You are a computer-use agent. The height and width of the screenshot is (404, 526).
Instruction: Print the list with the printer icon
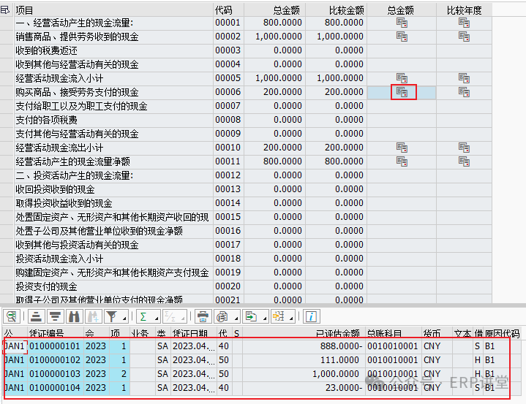pos(203,316)
